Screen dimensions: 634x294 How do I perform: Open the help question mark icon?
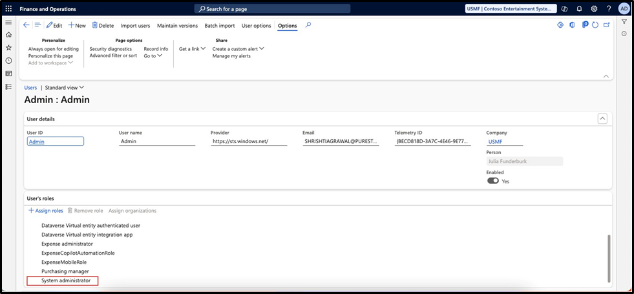tap(609, 9)
